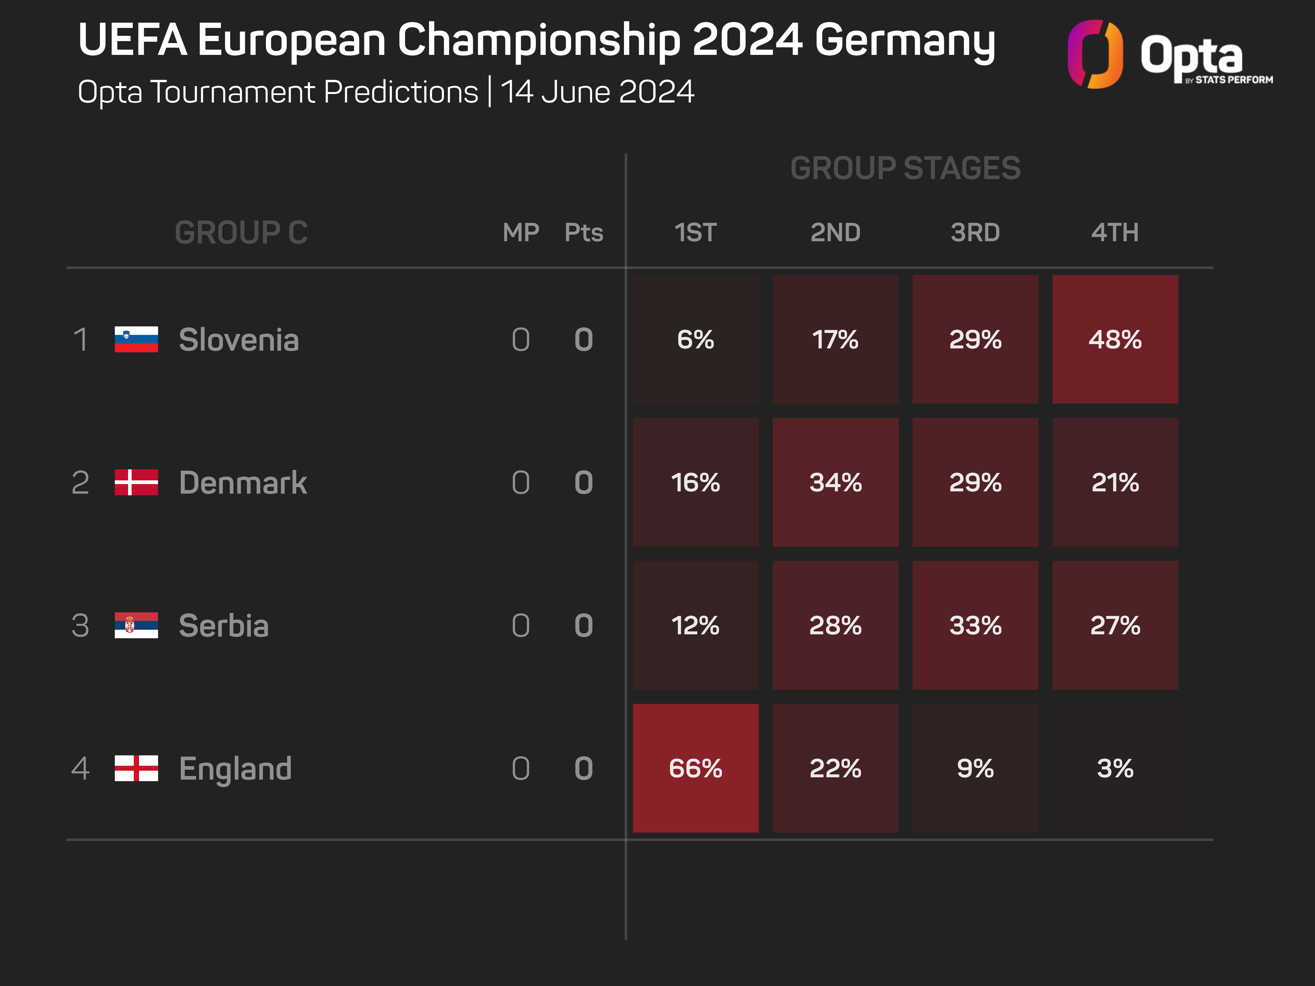Click the Denmark team name

pyautogui.click(x=243, y=482)
